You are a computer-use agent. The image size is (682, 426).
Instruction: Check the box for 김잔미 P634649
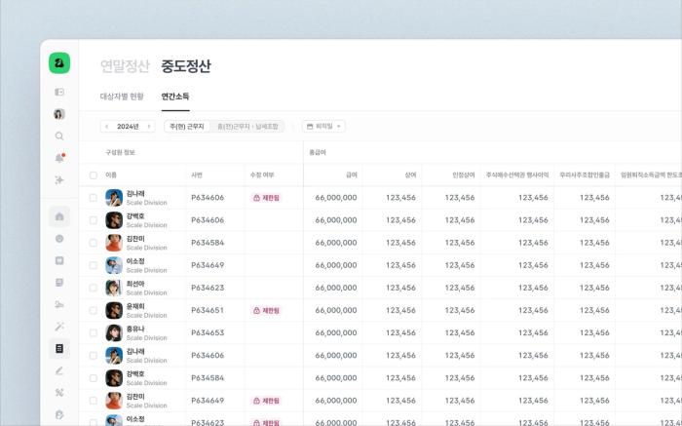tap(94, 401)
